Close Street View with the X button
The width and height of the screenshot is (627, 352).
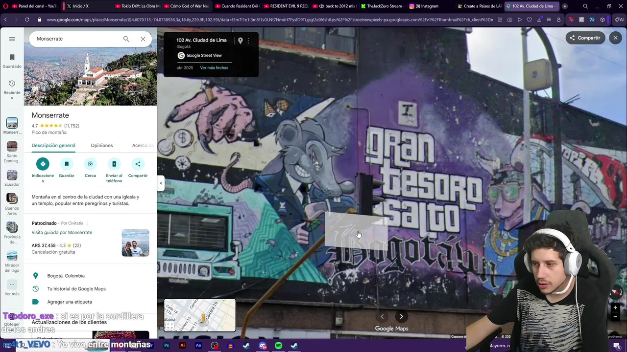click(x=616, y=38)
